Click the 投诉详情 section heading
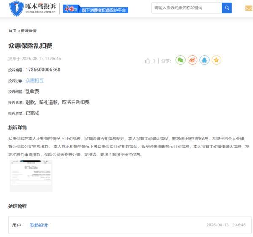The height and width of the screenshot is (237, 253). 17,128
